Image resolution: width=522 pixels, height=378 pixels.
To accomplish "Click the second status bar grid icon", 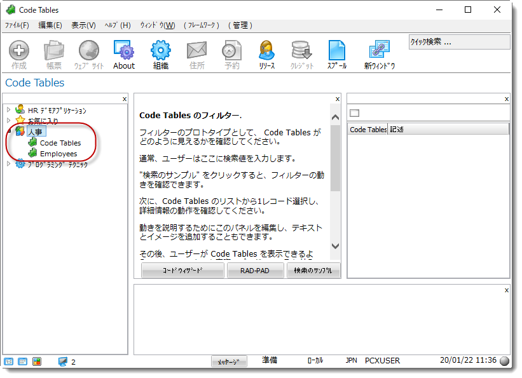I will pos(23,361).
